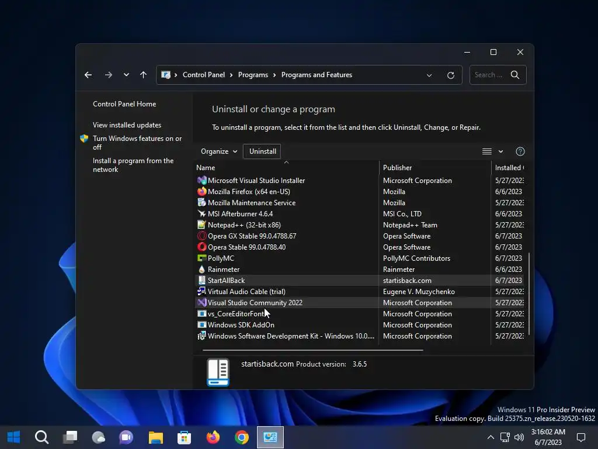
Task: Click the volume speaker tray icon
Action: (519, 437)
